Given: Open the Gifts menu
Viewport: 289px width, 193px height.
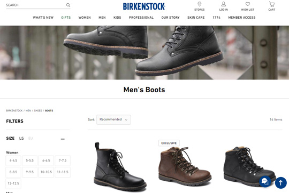Looking at the screenshot, I should [66, 18].
